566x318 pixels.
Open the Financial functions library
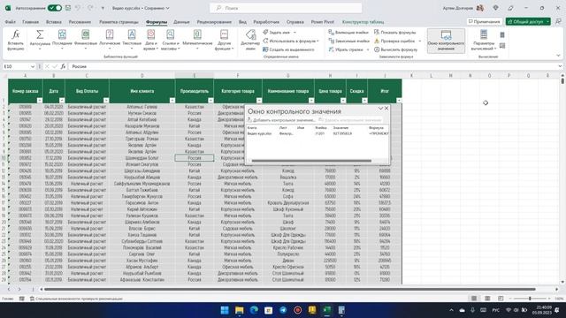[86, 40]
